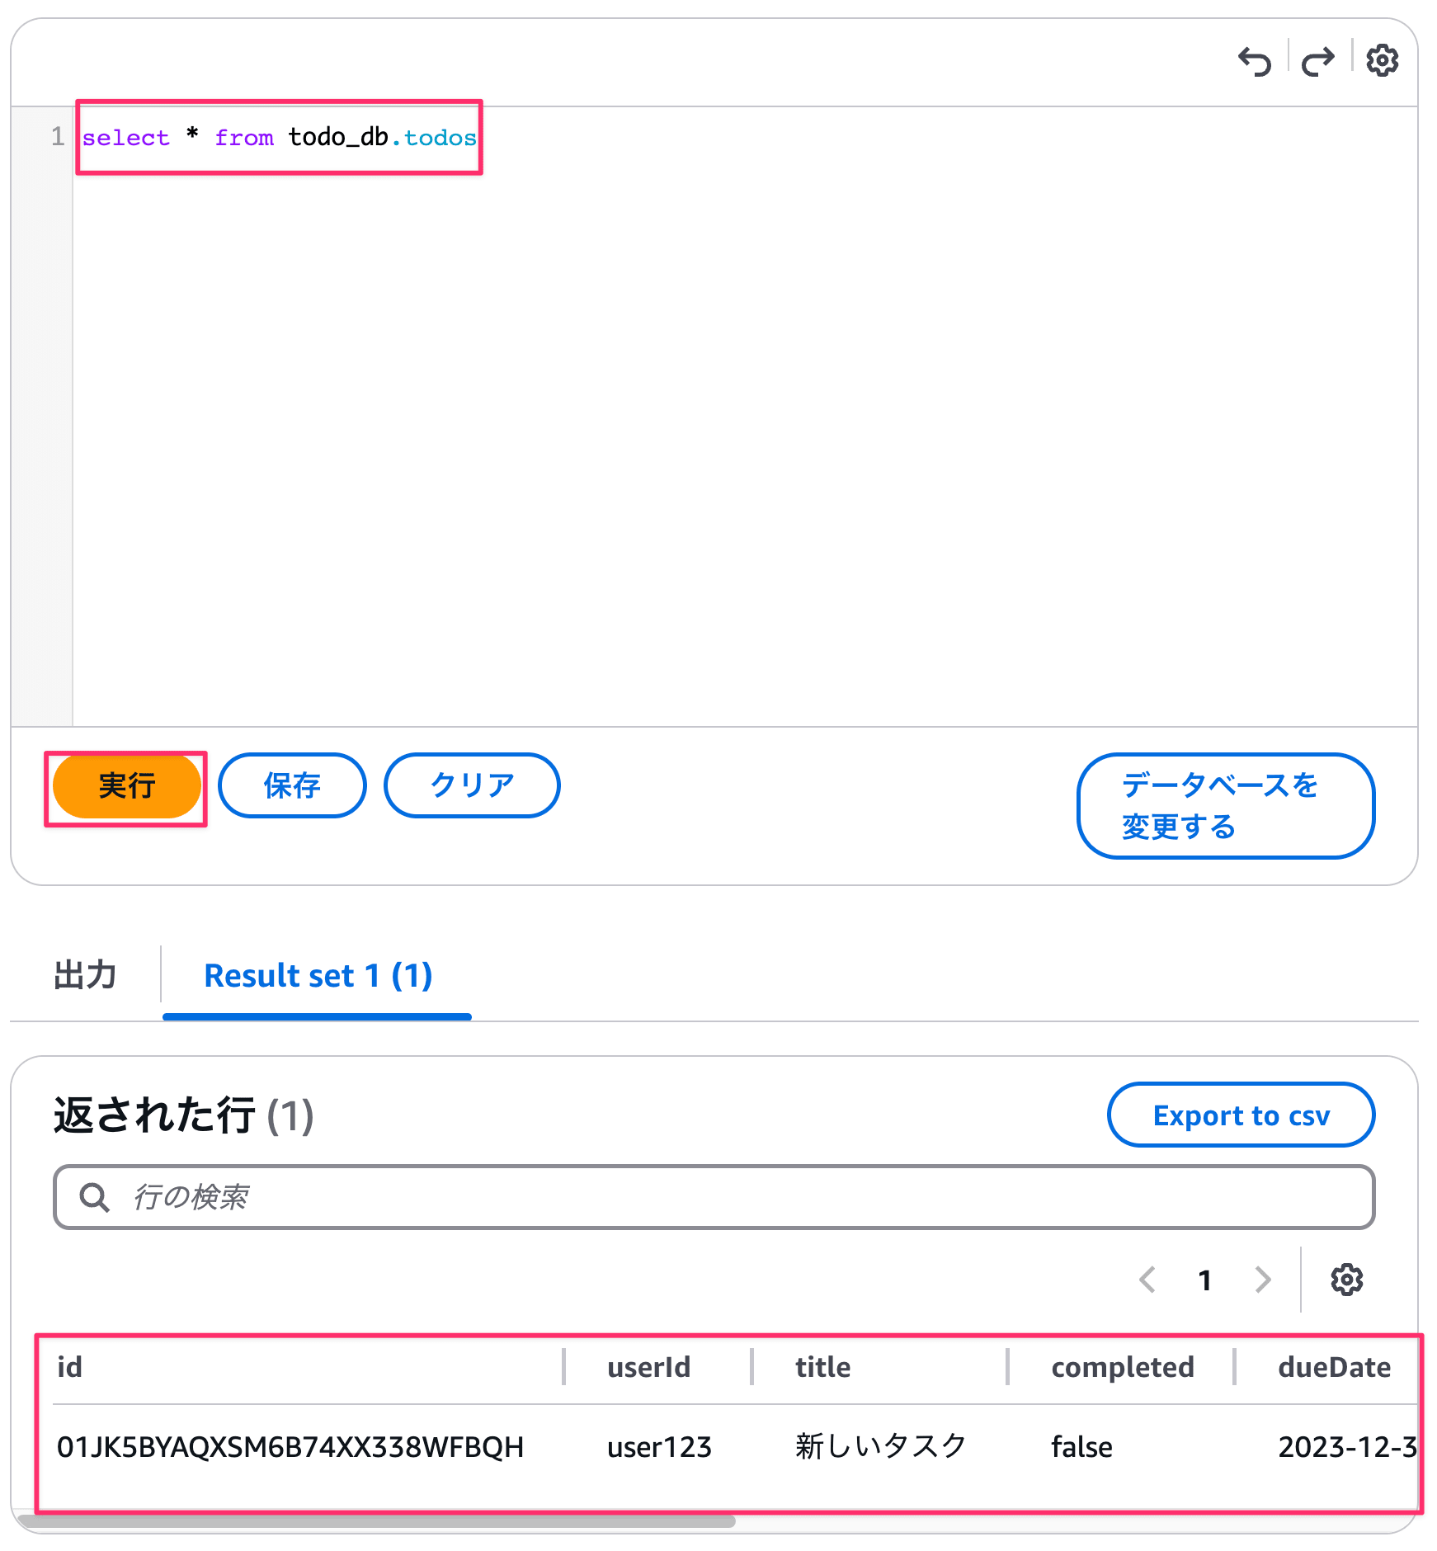
Task: Clear the editor with クリア button
Action: pyautogui.click(x=472, y=785)
